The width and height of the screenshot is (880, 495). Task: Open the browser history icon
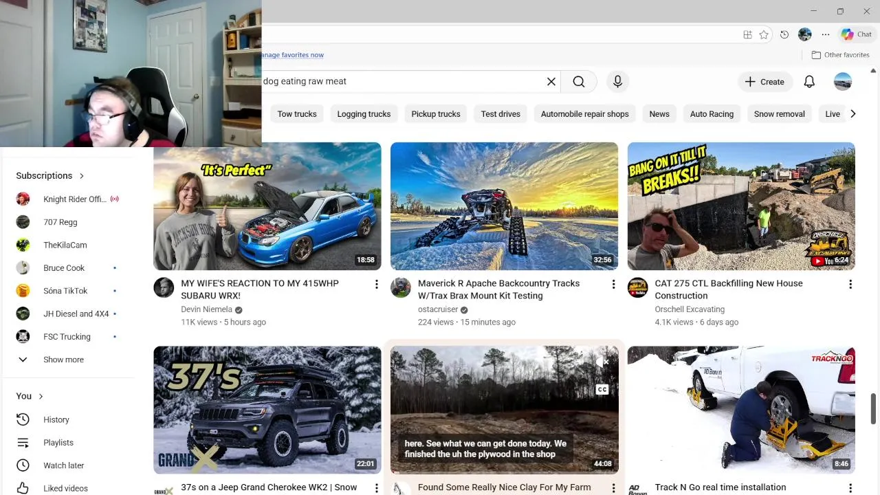(x=784, y=35)
